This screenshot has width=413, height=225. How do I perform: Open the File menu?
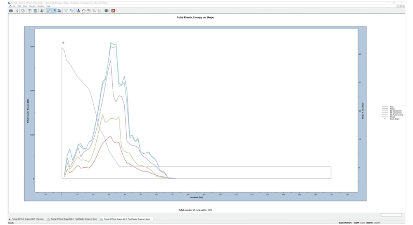[x=14, y=6]
